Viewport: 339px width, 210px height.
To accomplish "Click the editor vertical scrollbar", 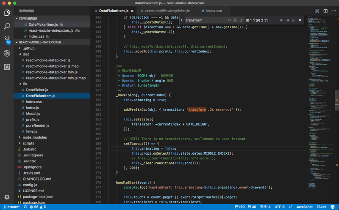I will tap(337, 100).
